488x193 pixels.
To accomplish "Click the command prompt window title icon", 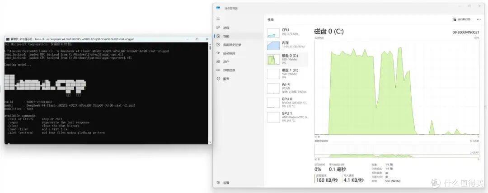I will (x=8, y=39).
